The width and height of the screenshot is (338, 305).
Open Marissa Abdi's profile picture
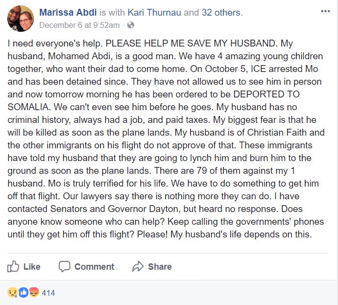tap(21, 19)
